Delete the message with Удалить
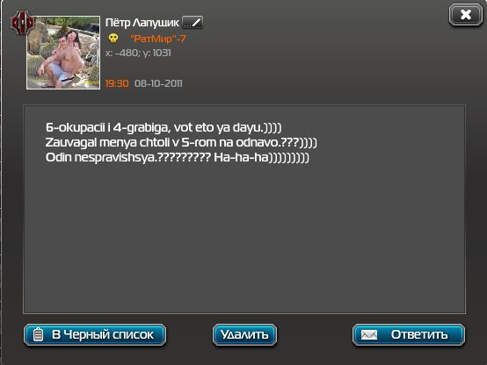The image size is (487, 365). tap(244, 335)
